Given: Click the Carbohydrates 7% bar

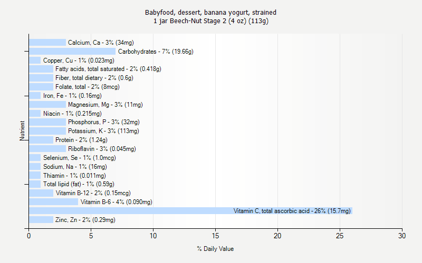Looking at the screenshot, I should [x=72, y=52].
